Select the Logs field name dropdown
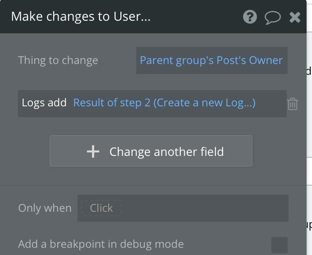 [34, 103]
